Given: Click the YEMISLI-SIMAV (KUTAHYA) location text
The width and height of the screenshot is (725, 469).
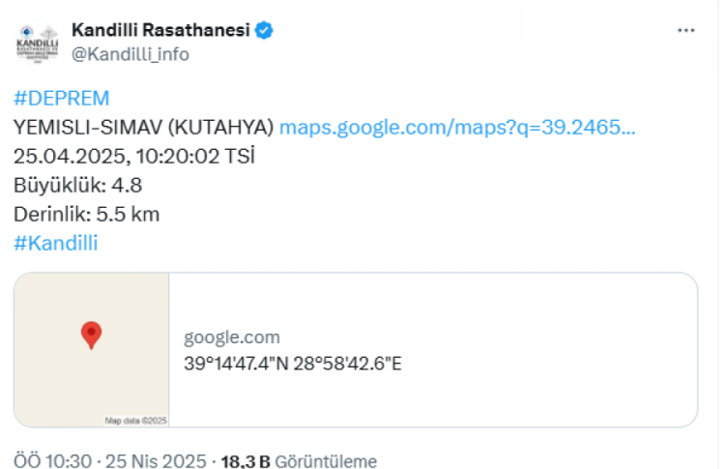Looking at the screenshot, I should [x=144, y=128].
